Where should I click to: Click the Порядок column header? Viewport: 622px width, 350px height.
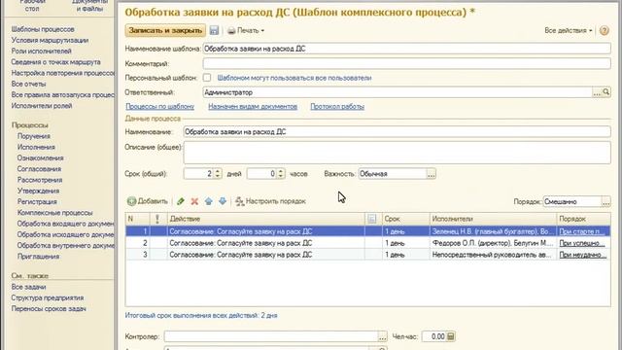(x=583, y=219)
